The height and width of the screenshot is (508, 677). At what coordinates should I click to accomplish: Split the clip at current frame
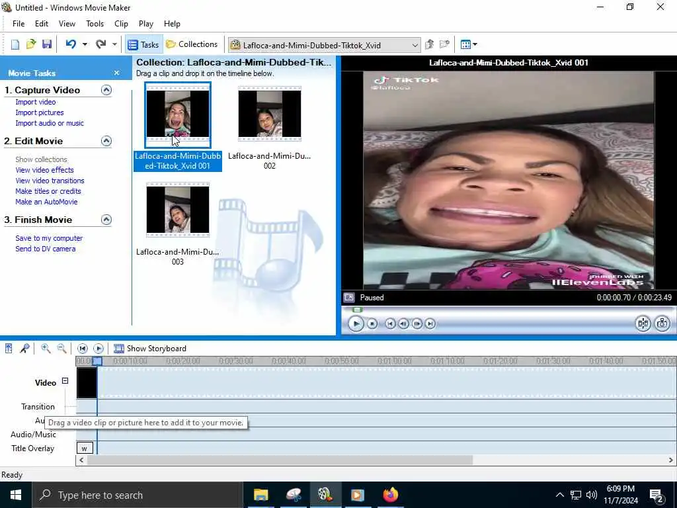coord(643,323)
